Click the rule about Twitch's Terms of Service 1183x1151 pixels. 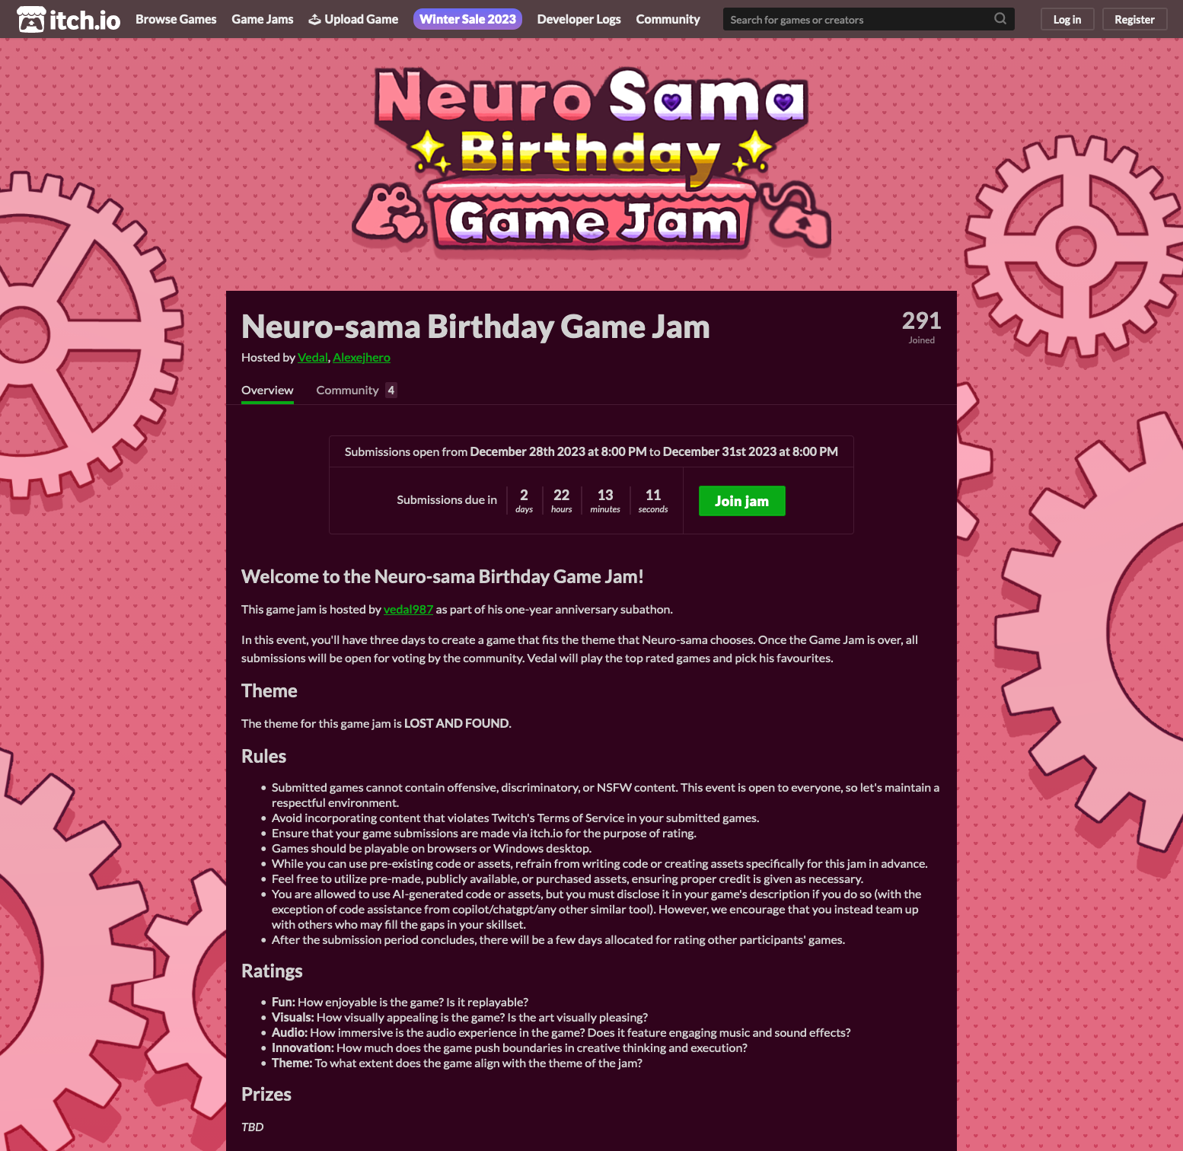tap(515, 818)
